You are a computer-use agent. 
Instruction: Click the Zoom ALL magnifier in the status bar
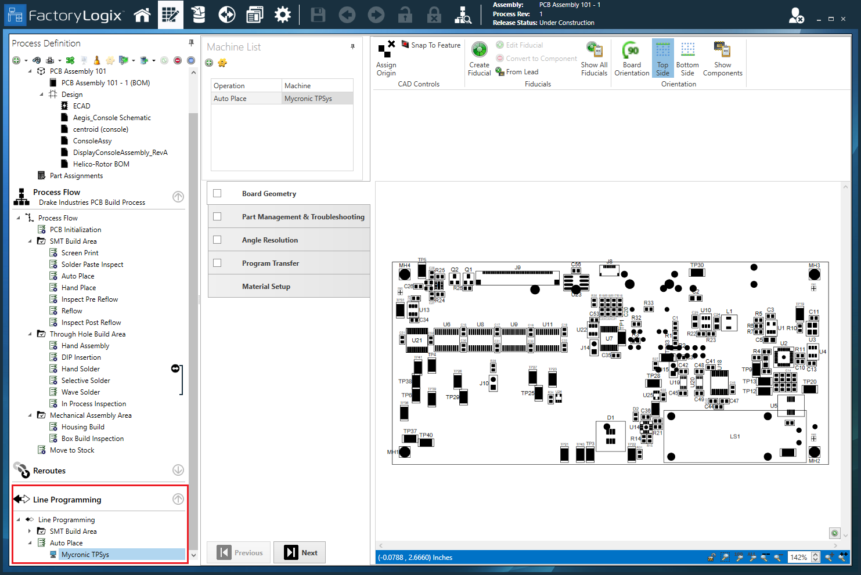coord(753,557)
